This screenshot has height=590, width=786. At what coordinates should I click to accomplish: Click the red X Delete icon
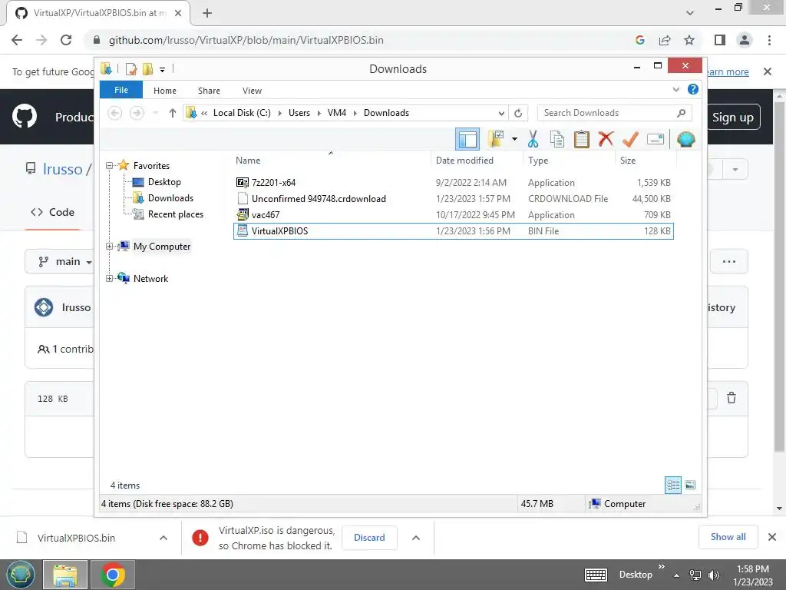click(x=606, y=138)
